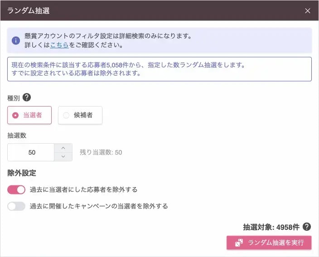Screen dimensions: 319x257
Task: Select the 当選者 radio option
Action: click(x=29, y=115)
